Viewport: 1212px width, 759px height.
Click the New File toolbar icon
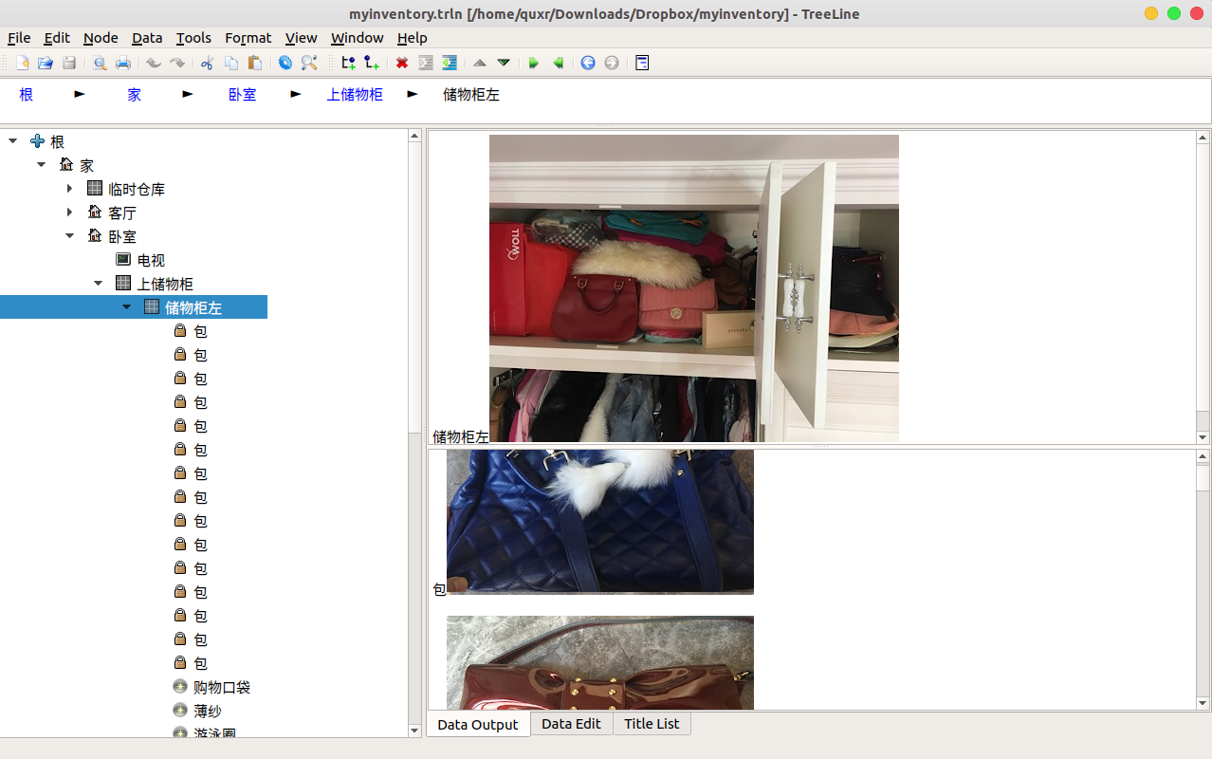23,63
